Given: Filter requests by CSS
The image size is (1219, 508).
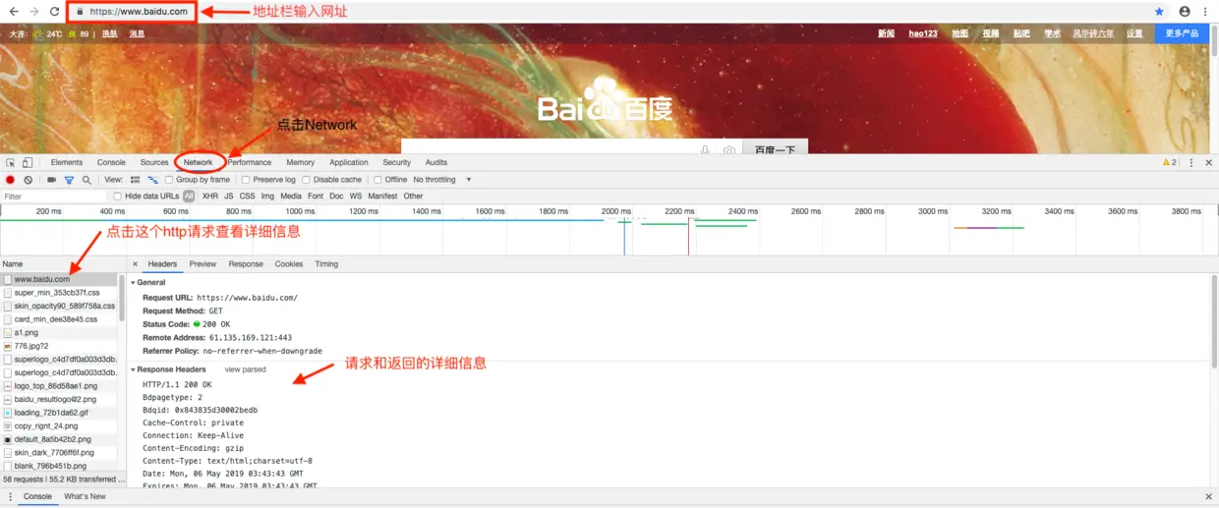Looking at the screenshot, I should tap(247, 196).
